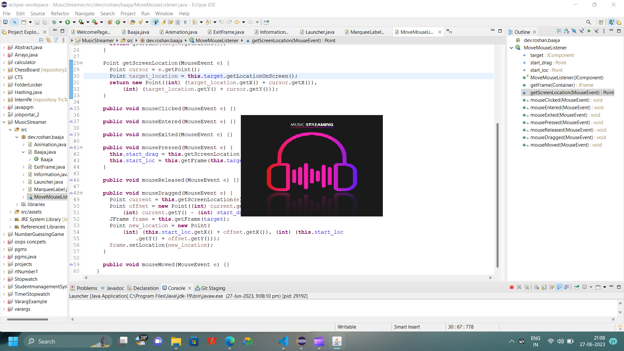Click Last Edit Location icon

point(222,22)
